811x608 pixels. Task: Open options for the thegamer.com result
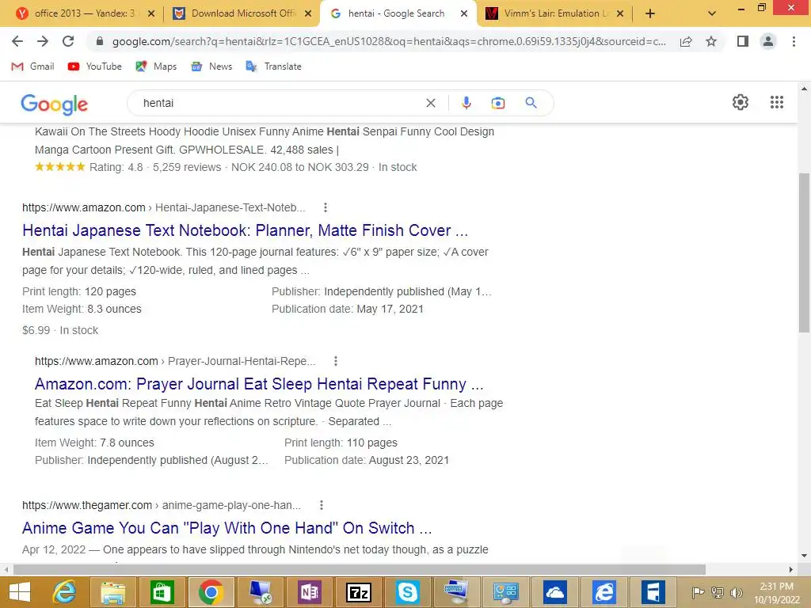[x=322, y=505]
